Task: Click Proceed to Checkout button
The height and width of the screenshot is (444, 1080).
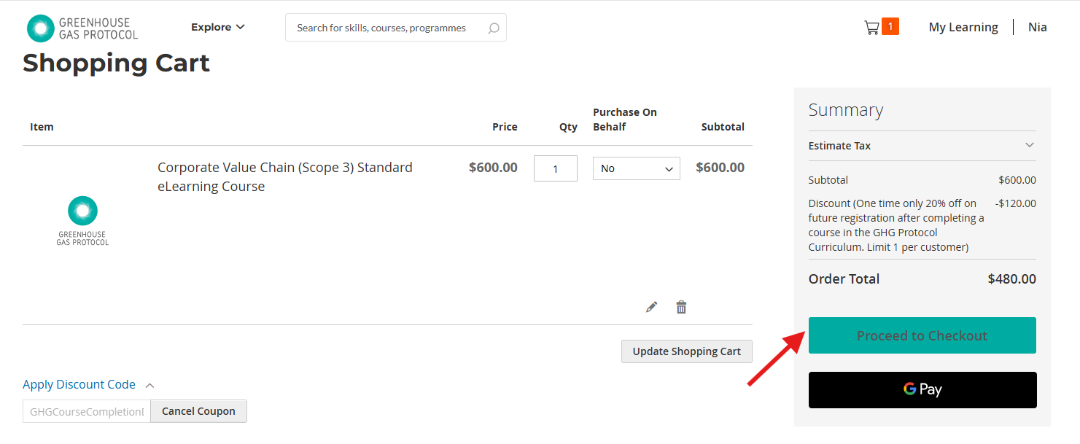Action: click(x=922, y=335)
